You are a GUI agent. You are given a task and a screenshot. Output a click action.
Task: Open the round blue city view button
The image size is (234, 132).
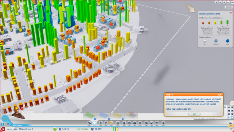coord(5,118)
